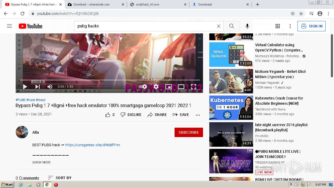Viewport: 334px width, 188px height.
Task: Like the video with thumbs up
Action: coord(110,115)
